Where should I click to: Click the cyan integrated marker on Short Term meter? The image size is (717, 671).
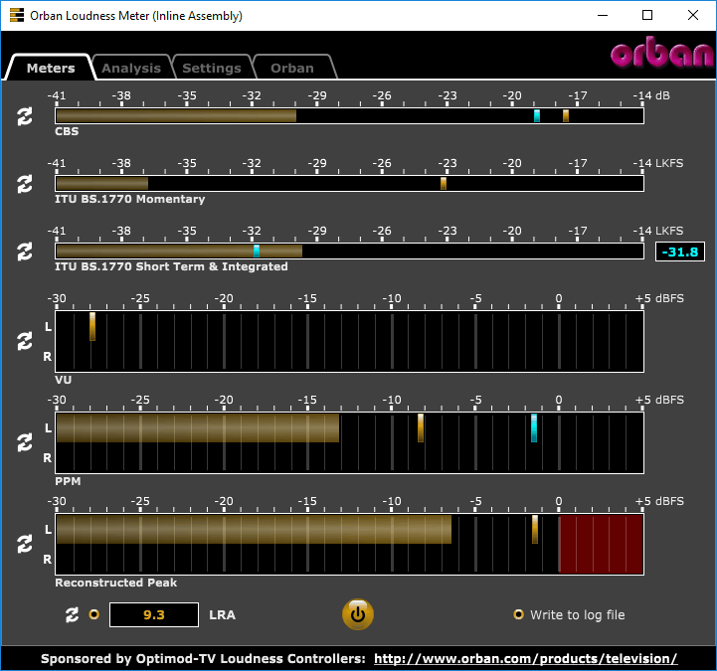257,251
